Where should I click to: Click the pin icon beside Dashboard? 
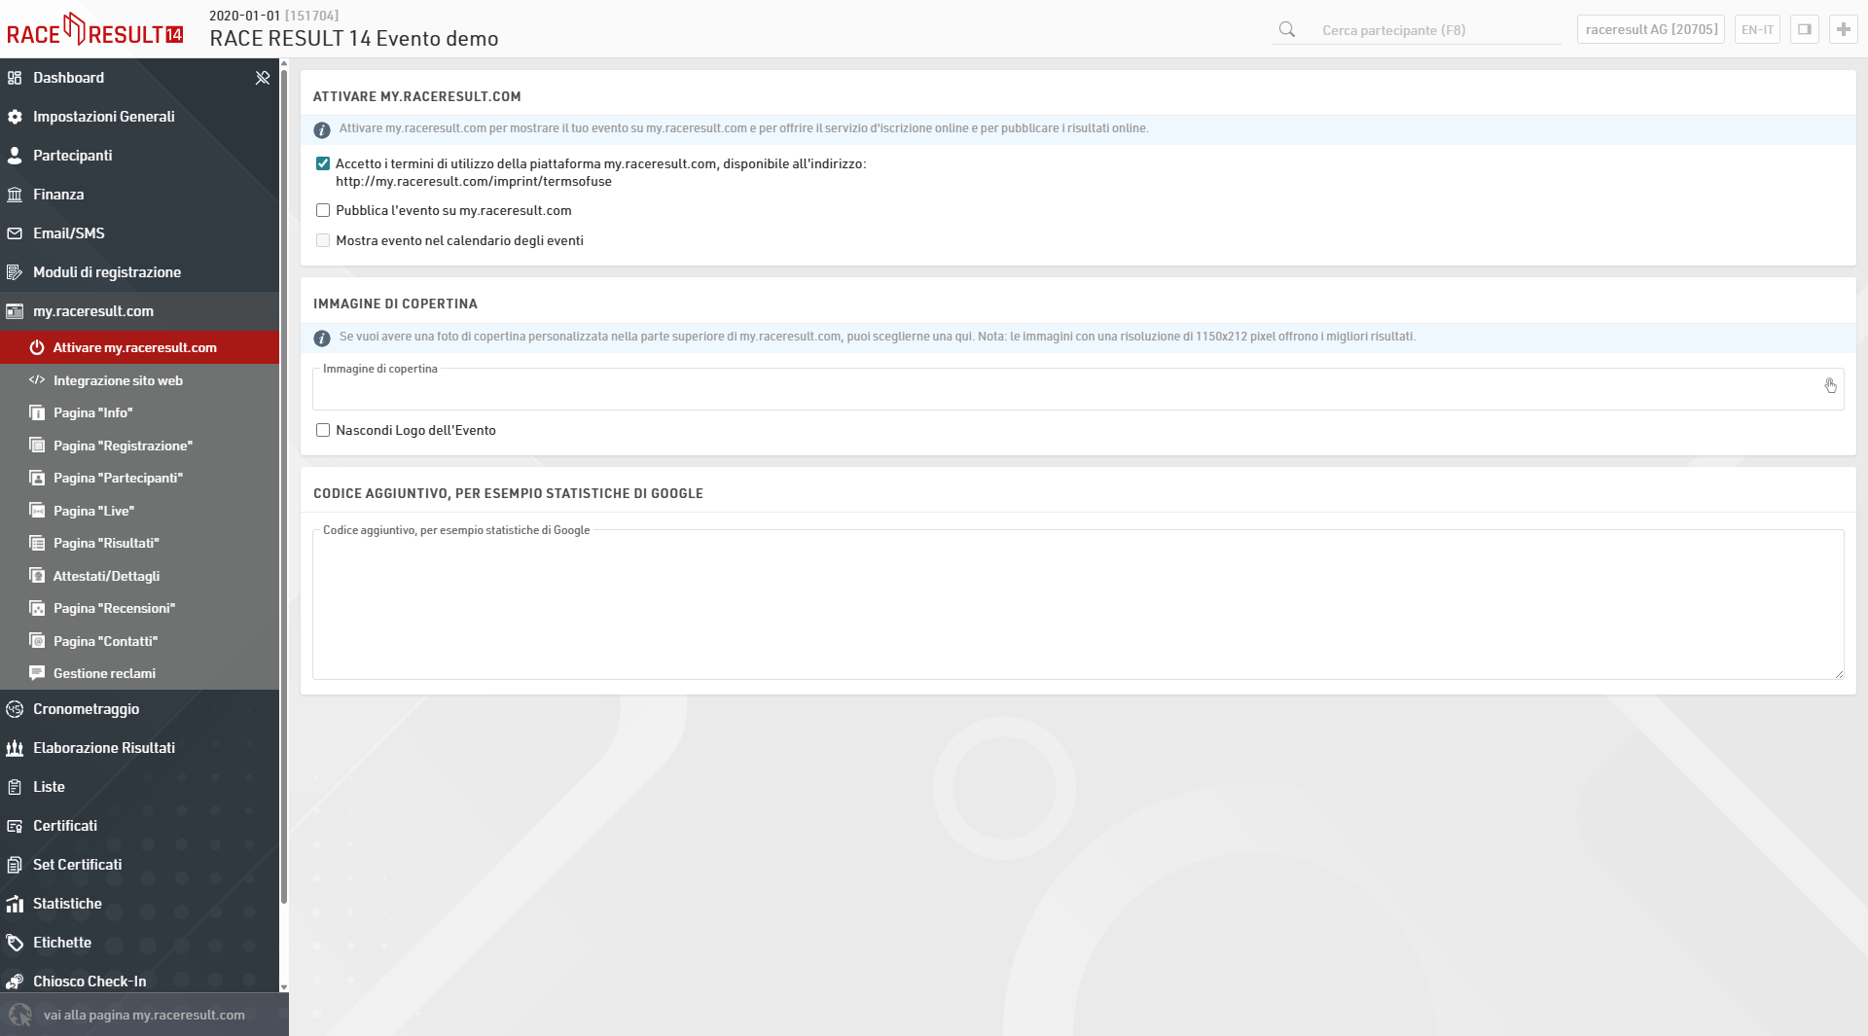[x=262, y=78]
